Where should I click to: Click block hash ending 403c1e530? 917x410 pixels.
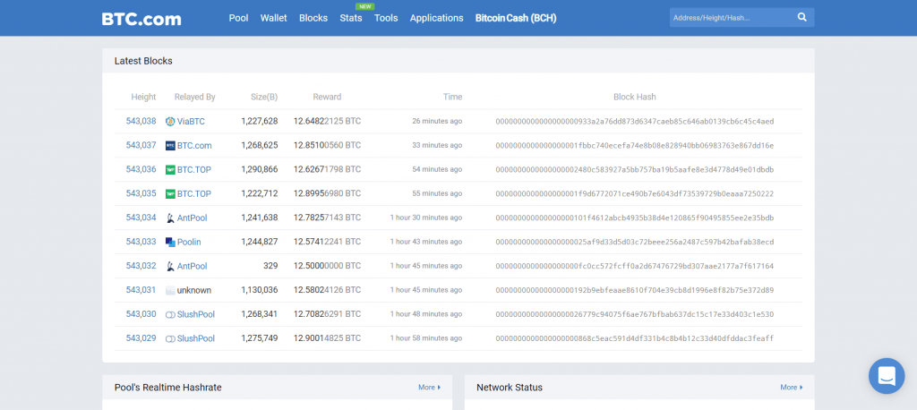[635, 315]
